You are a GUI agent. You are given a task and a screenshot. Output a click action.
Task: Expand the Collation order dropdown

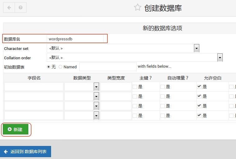pyautogui.click(x=220, y=57)
